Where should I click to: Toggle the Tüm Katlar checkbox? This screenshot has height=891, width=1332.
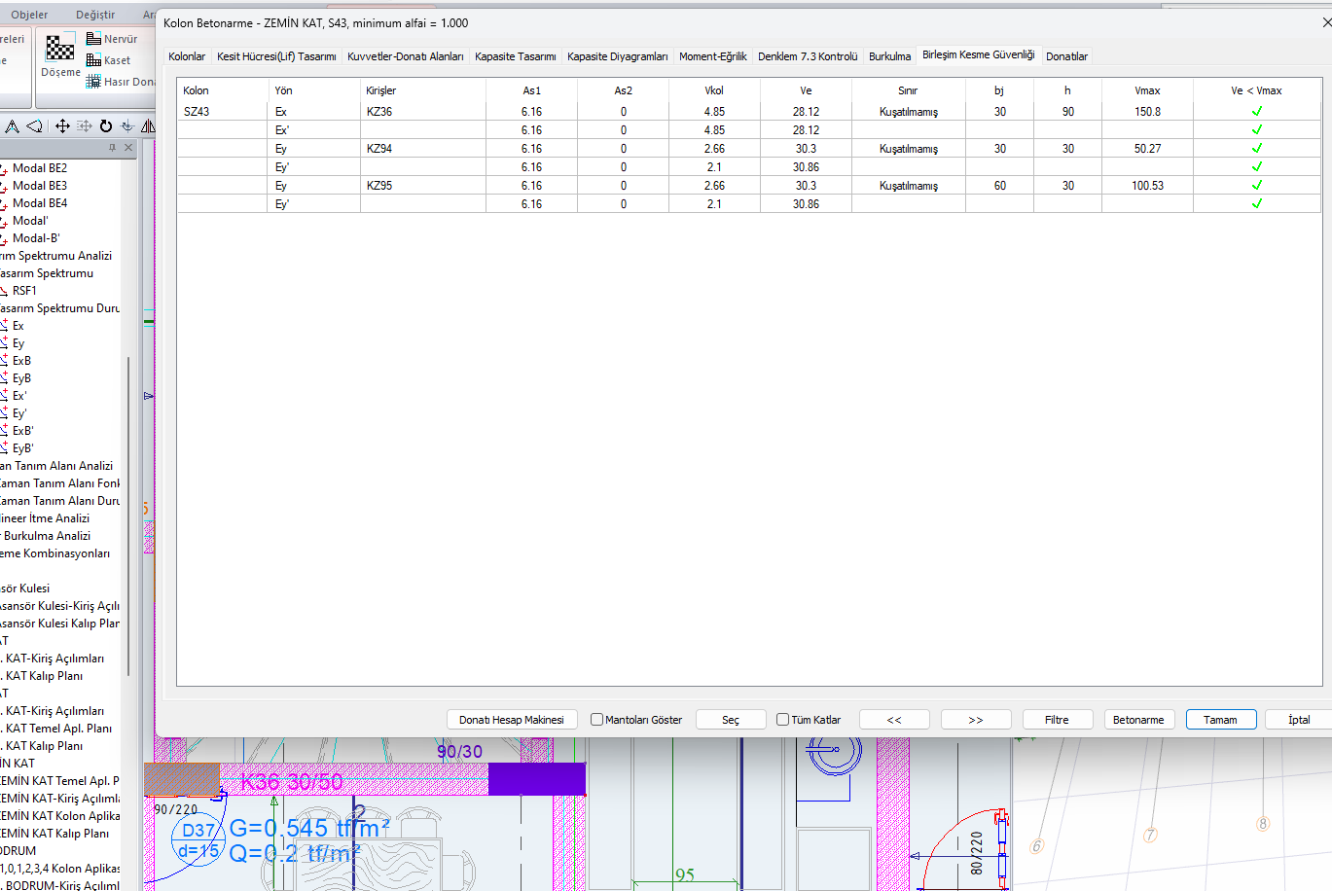782,720
